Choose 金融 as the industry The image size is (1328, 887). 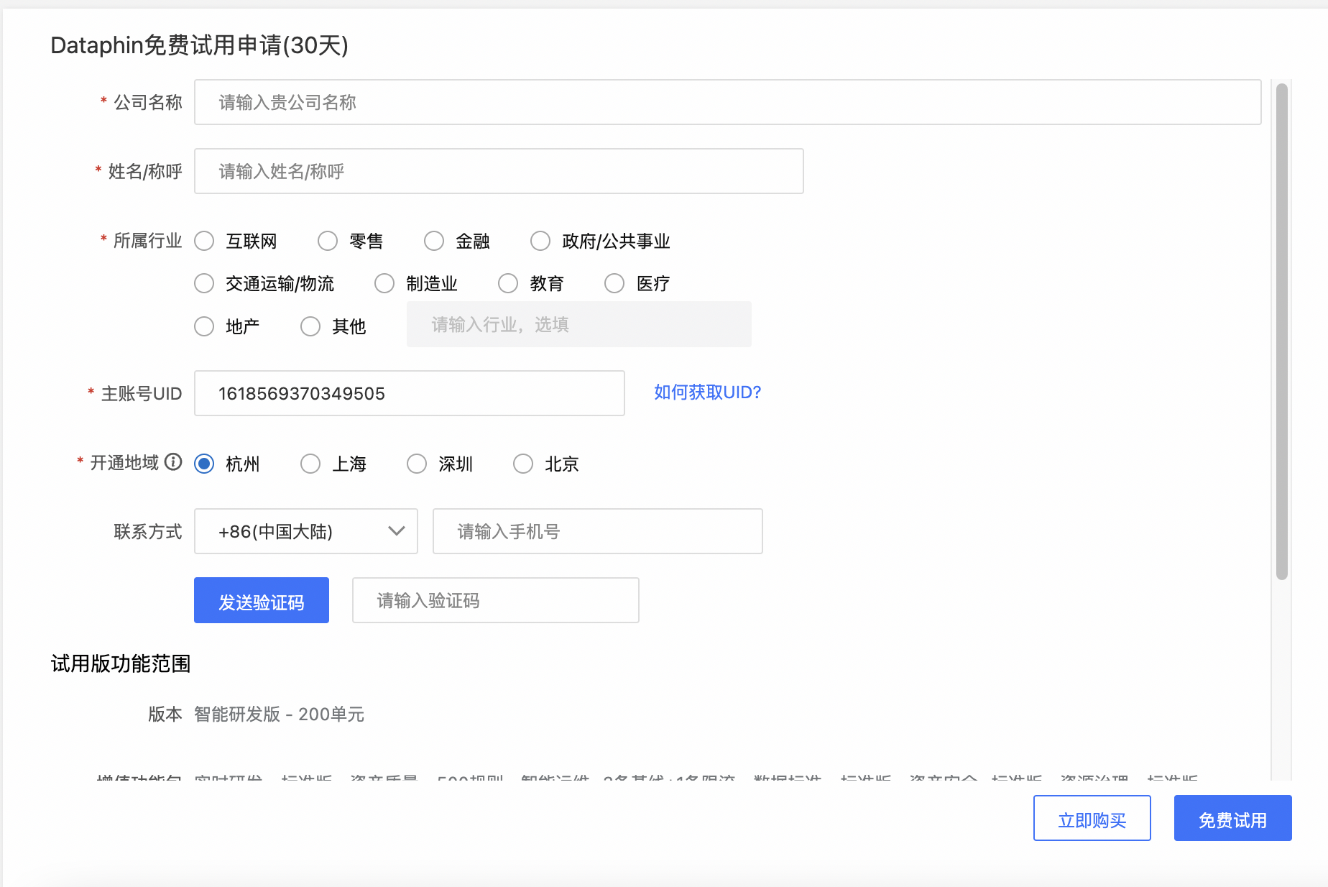pyautogui.click(x=434, y=241)
